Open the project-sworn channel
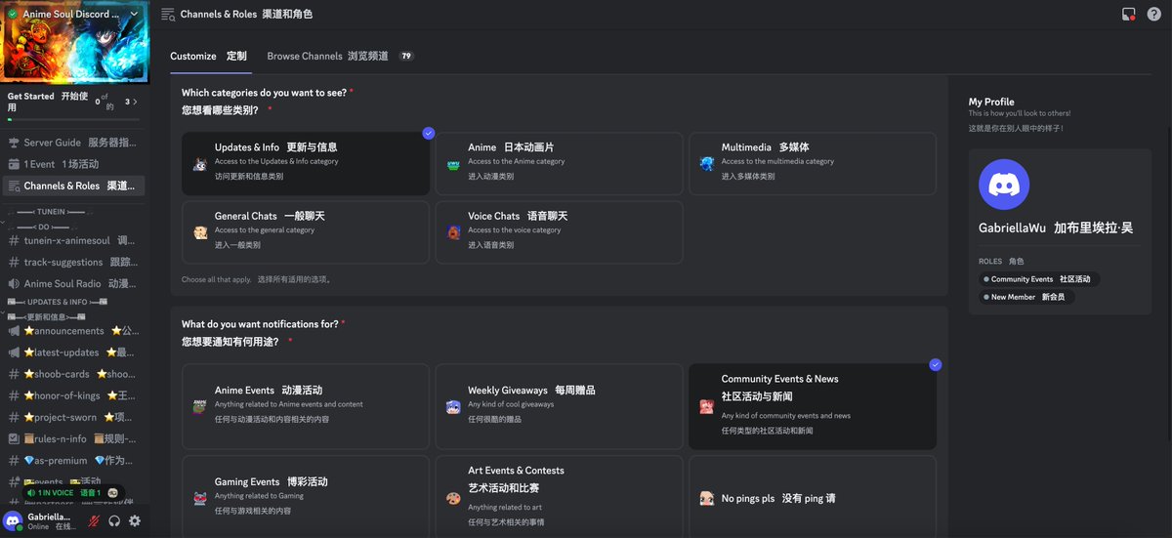The width and height of the screenshot is (1172, 538). click(x=72, y=417)
